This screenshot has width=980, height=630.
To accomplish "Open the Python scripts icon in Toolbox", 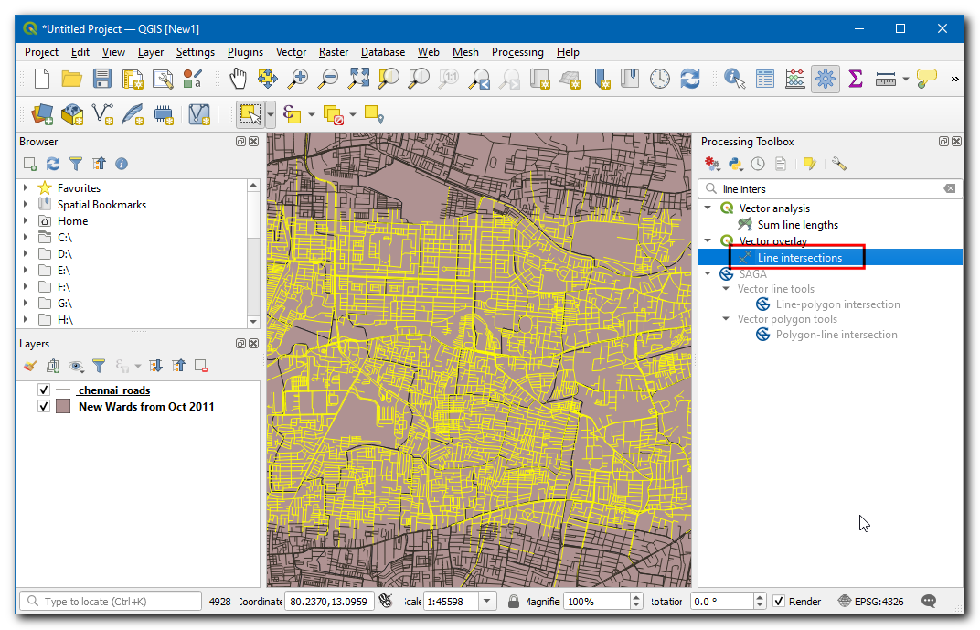I will (x=735, y=164).
